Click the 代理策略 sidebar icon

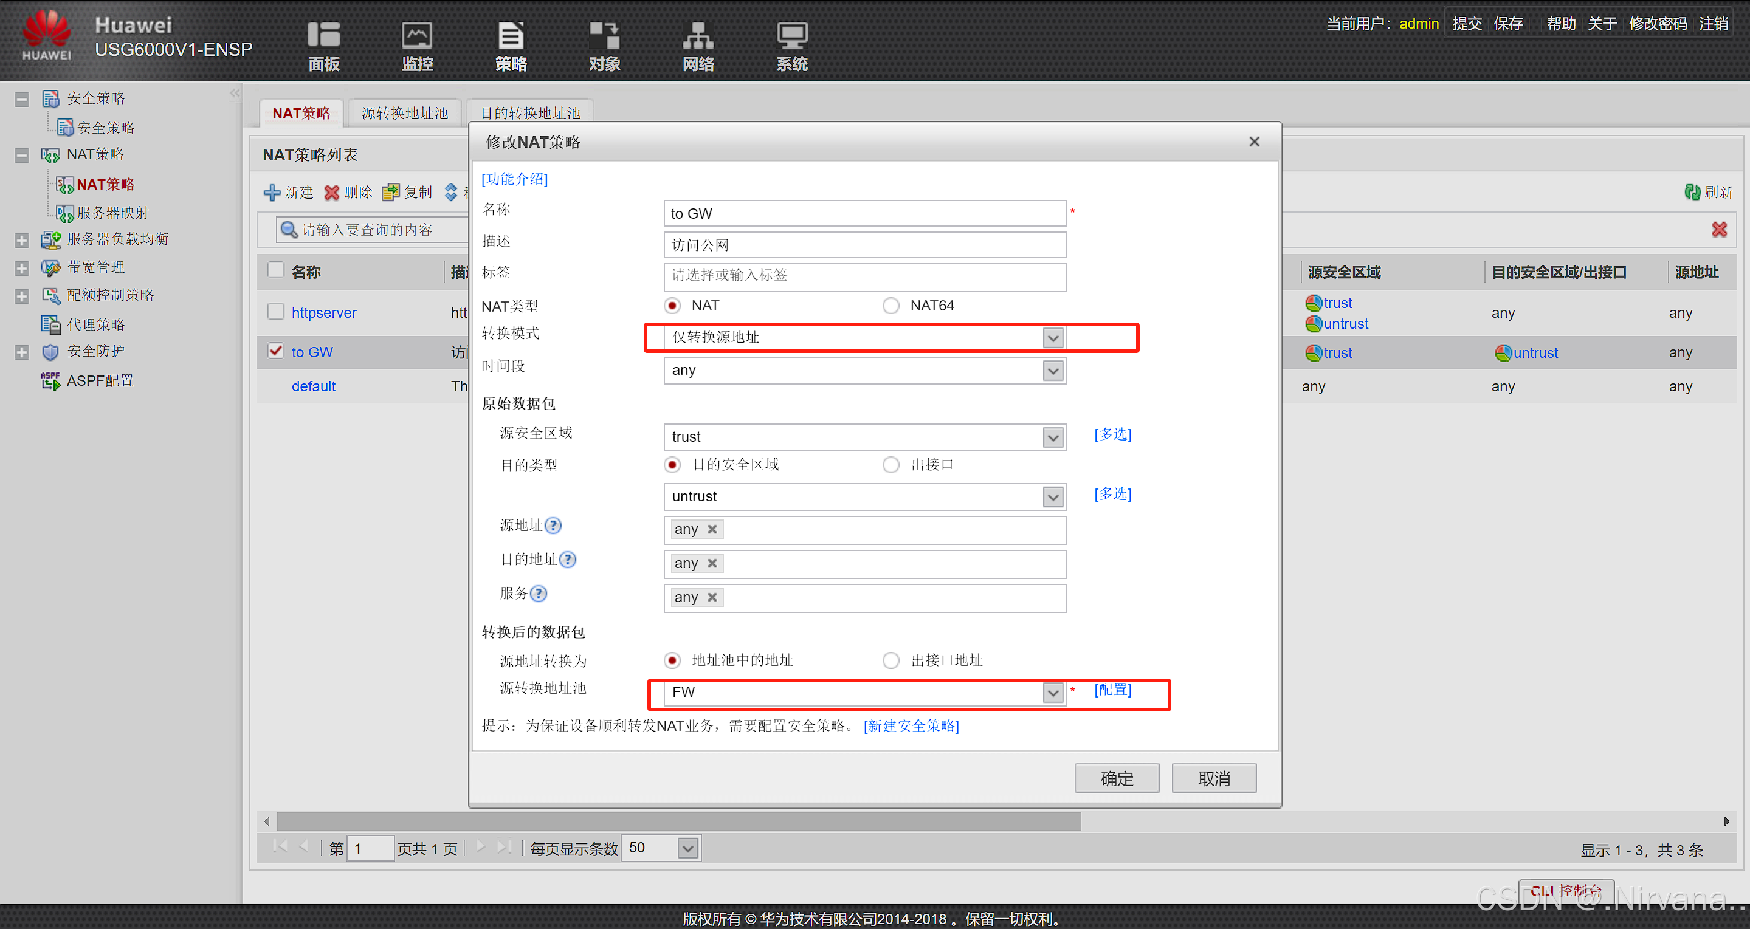pos(51,324)
